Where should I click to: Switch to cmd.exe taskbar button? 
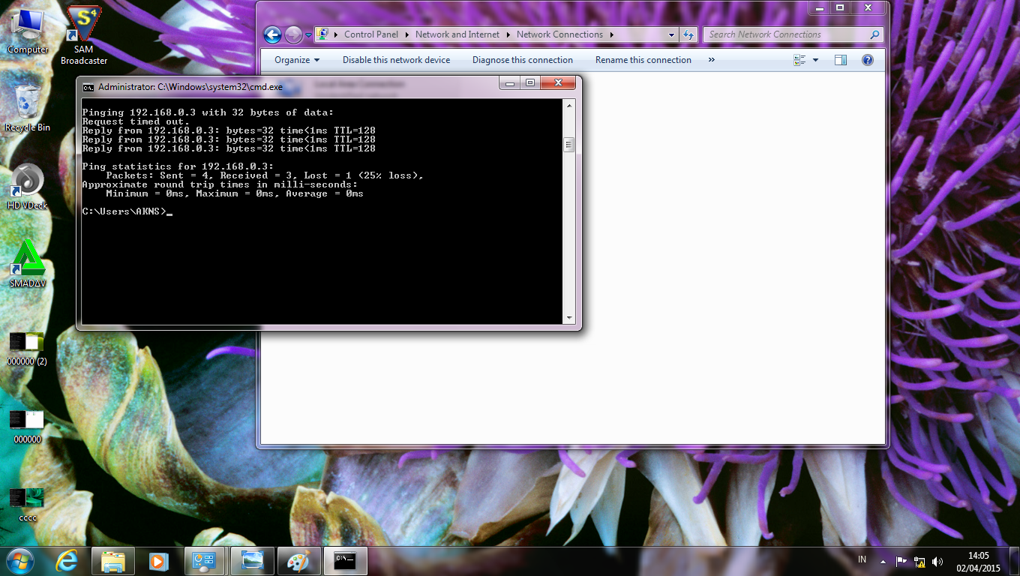(346, 561)
